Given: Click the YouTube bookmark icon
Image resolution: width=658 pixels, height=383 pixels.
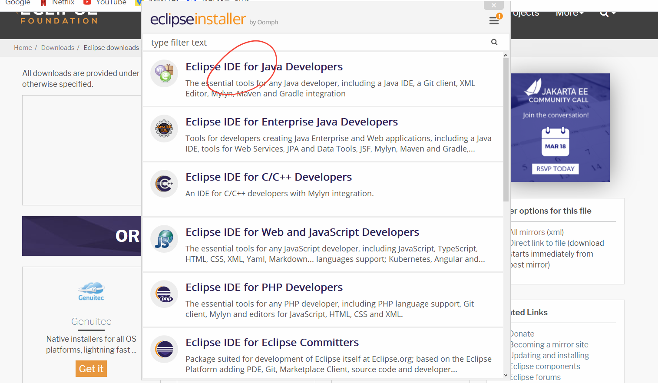Looking at the screenshot, I should tap(87, 2).
